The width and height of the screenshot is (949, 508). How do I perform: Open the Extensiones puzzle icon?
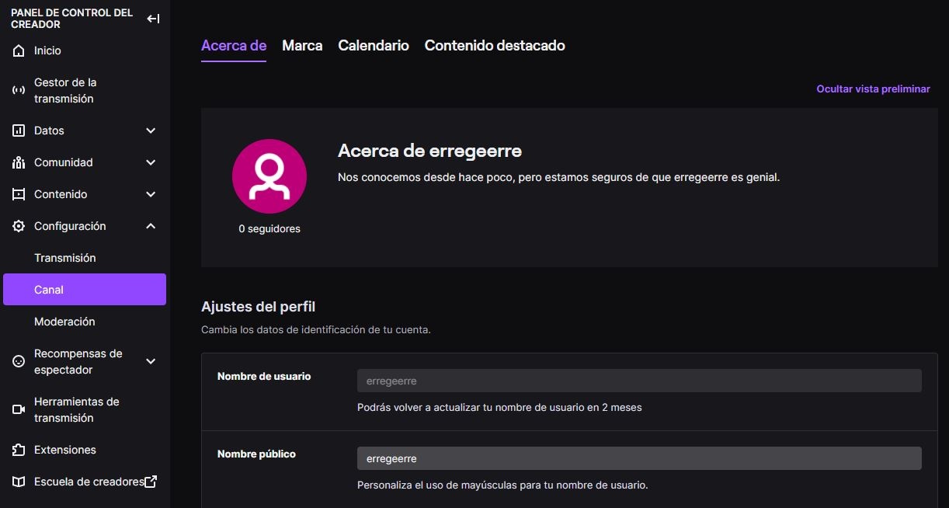click(19, 449)
